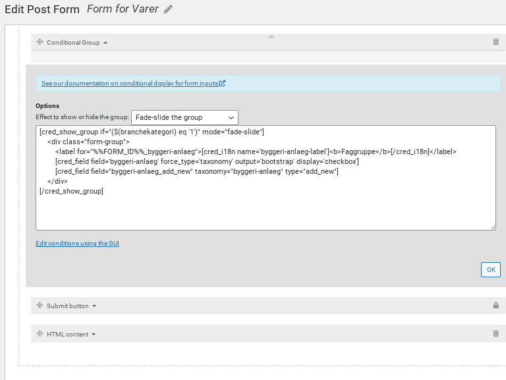Click Edit conditions using the GUI link
The width and height of the screenshot is (506, 380).
pyautogui.click(x=78, y=243)
